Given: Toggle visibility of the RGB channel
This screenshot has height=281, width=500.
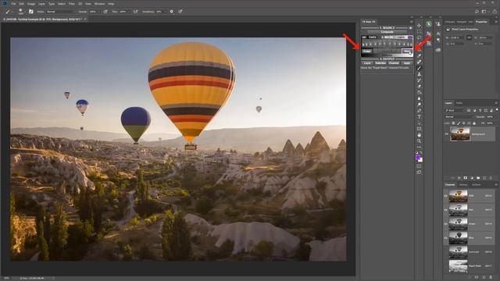Looking at the screenshot, I should [x=446, y=196].
